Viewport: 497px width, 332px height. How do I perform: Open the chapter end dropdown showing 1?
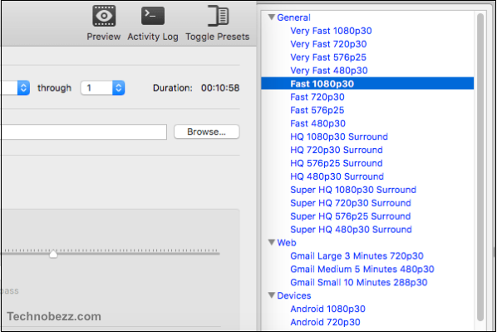point(103,88)
